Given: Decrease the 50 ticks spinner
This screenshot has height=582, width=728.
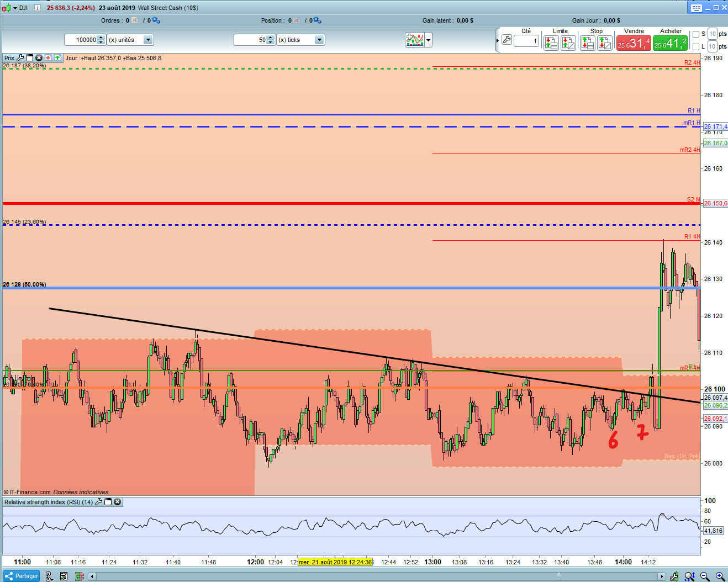Looking at the screenshot, I should tap(271, 42).
